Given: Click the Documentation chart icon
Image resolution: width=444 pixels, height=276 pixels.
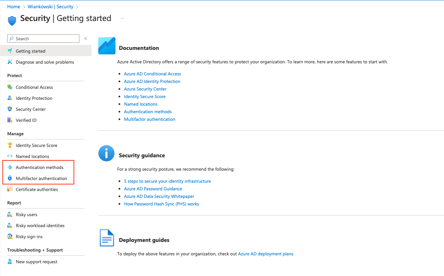Looking at the screenshot, I should [x=107, y=46].
